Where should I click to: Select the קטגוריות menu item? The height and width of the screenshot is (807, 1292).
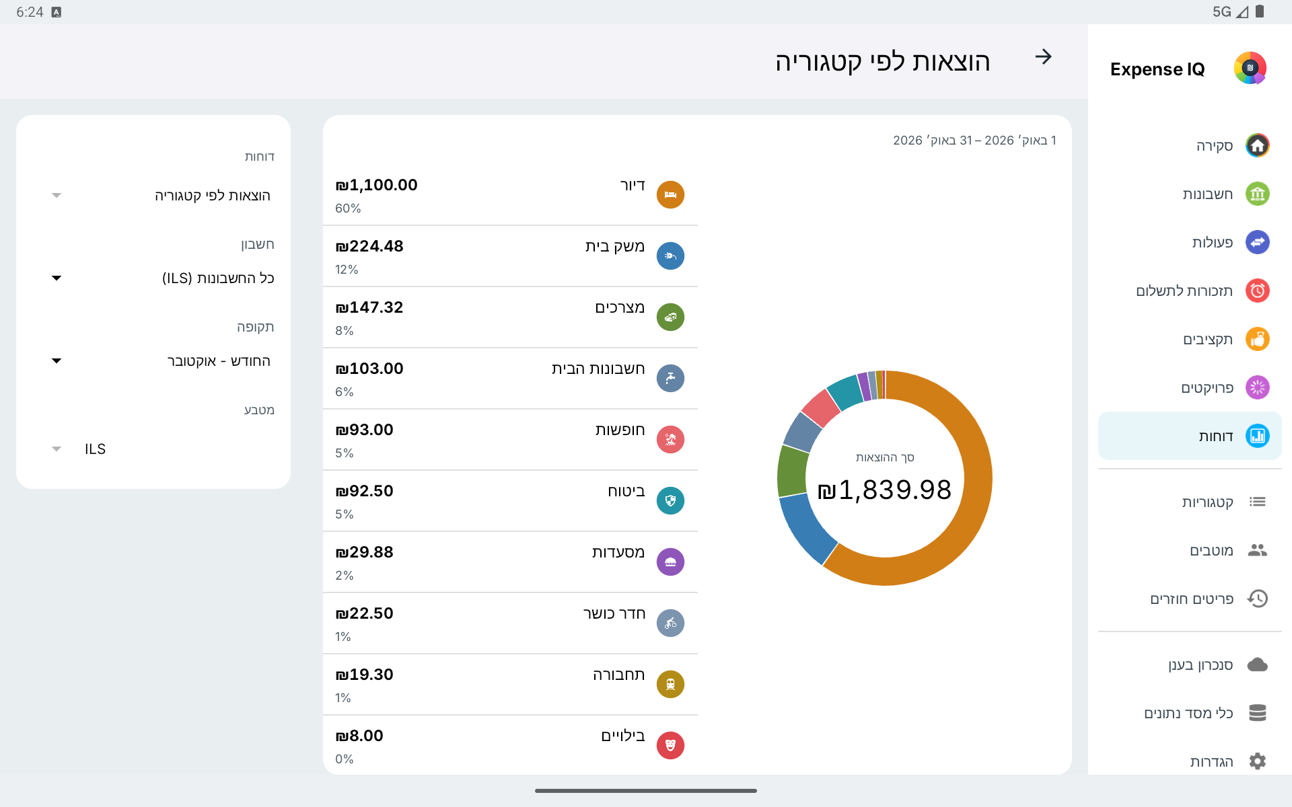coord(1190,502)
